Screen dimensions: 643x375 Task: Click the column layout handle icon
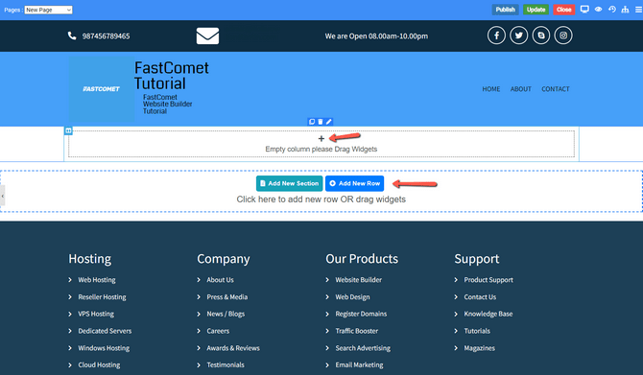coord(68,130)
